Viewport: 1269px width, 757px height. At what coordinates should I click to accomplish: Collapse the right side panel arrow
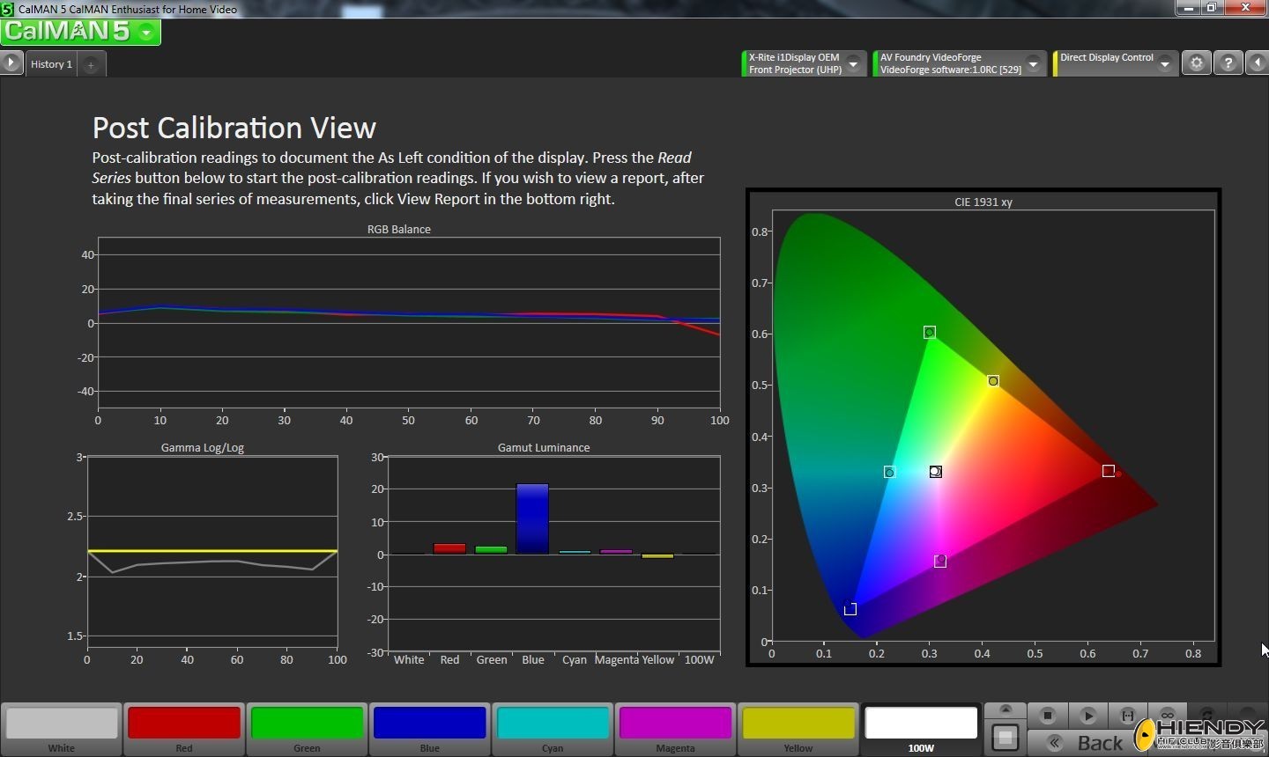(1258, 63)
